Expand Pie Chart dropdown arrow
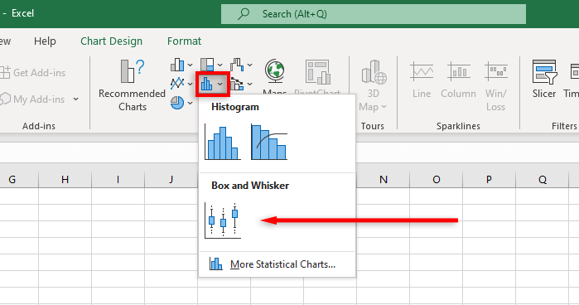Image resolution: width=579 pixels, height=305 pixels. pos(191,103)
